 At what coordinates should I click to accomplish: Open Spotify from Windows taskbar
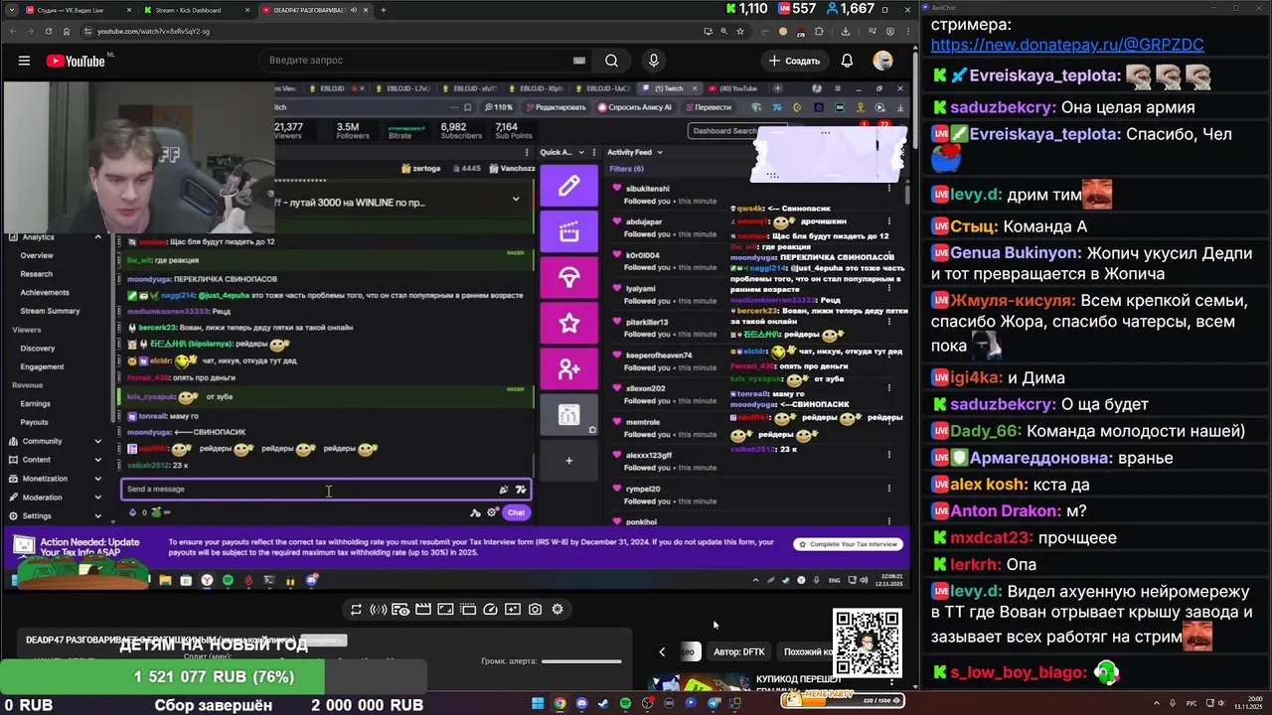625,703
